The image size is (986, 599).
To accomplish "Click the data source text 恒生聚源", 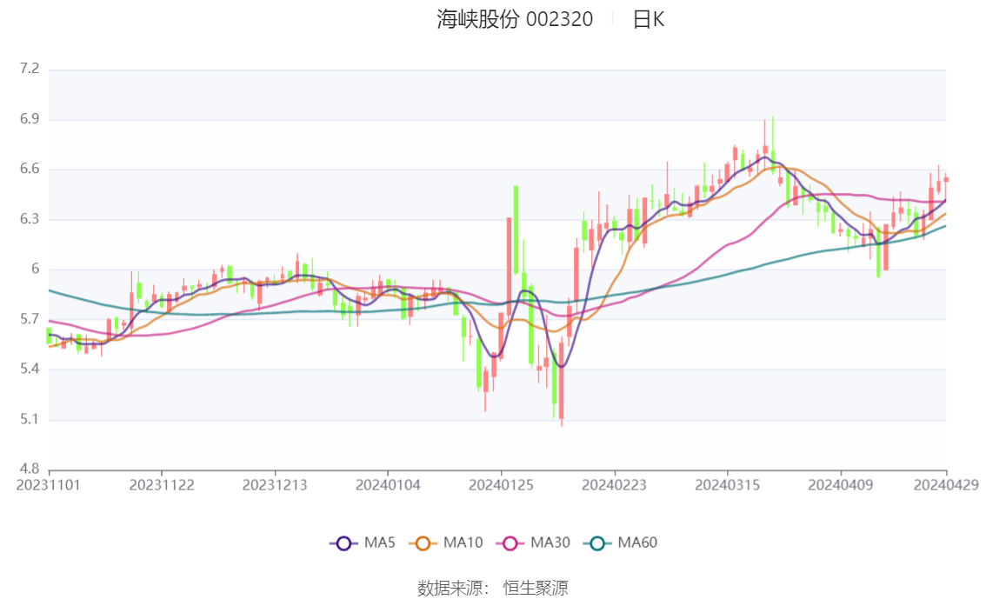I will pyautogui.click(x=536, y=589).
